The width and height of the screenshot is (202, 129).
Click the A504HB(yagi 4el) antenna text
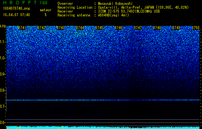click(x=113, y=15)
